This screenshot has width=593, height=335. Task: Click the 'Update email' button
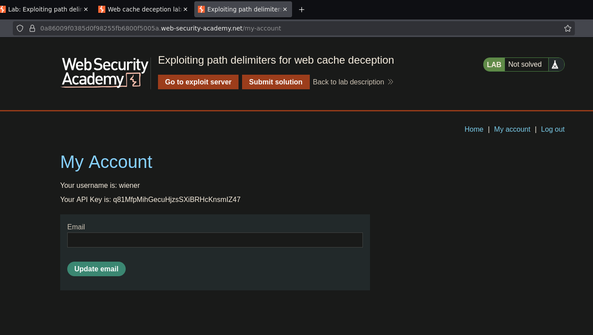96,269
